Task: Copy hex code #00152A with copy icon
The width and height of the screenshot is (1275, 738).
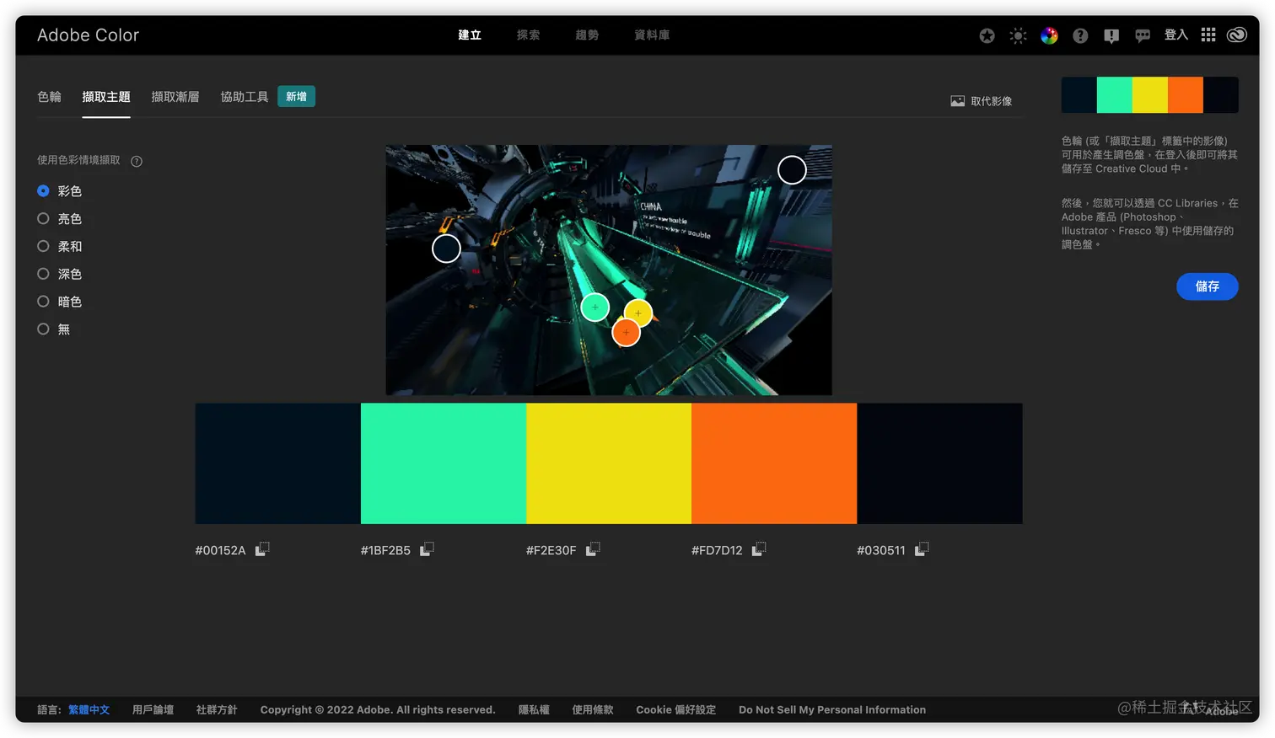Action: point(262,548)
